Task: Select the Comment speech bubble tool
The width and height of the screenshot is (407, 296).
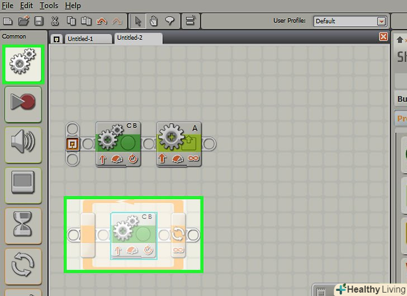Action: [170, 21]
